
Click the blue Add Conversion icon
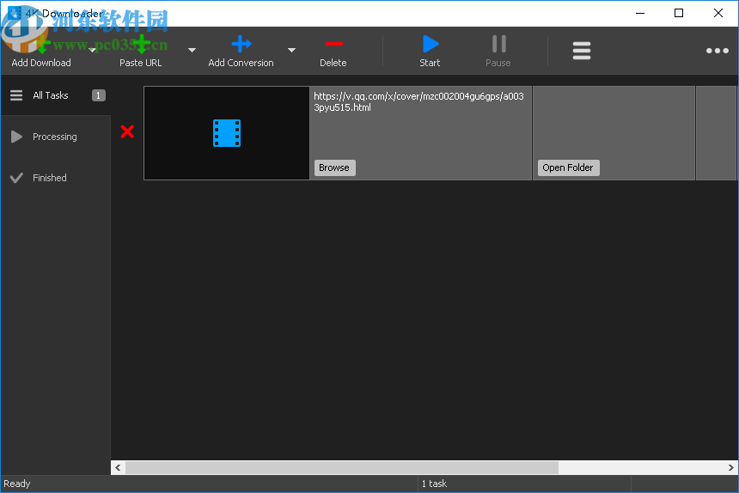[241, 44]
